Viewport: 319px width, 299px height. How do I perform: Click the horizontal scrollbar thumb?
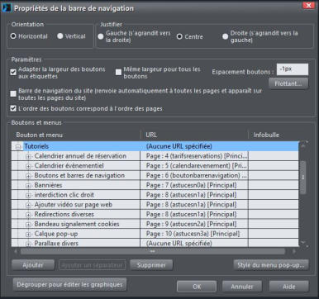(153, 251)
